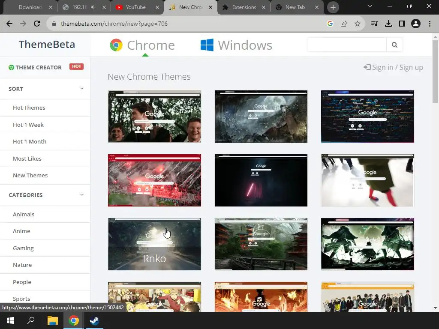This screenshot has height=329, width=439.
Task: Open the Windows Start menu
Action: tap(10, 320)
